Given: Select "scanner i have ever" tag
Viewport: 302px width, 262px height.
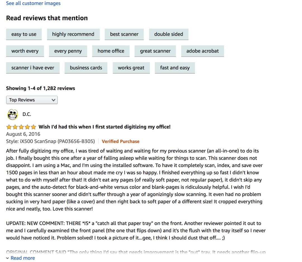Looking at the screenshot, I should tap(33, 68).
